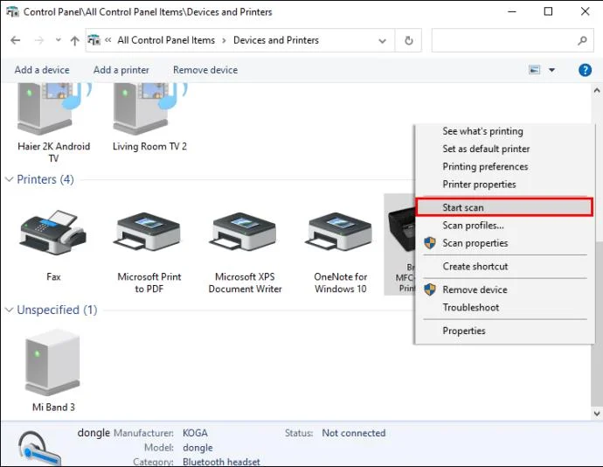This screenshot has height=467, width=603.
Task: Choose Set as default printer
Action: click(486, 149)
